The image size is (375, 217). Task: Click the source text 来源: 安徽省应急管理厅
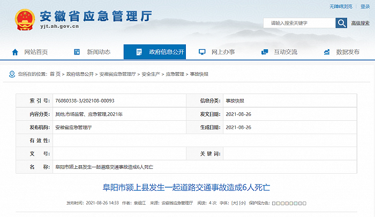(171, 203)
